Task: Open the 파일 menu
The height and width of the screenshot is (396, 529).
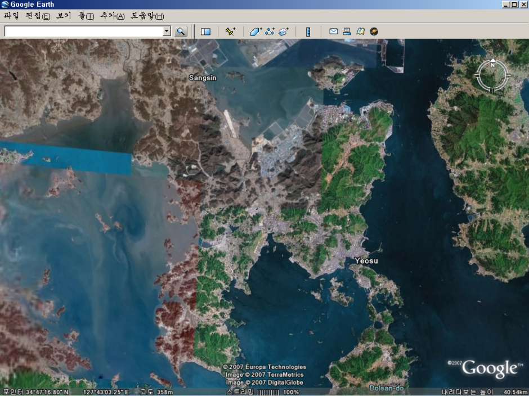Action: point(11,16)
